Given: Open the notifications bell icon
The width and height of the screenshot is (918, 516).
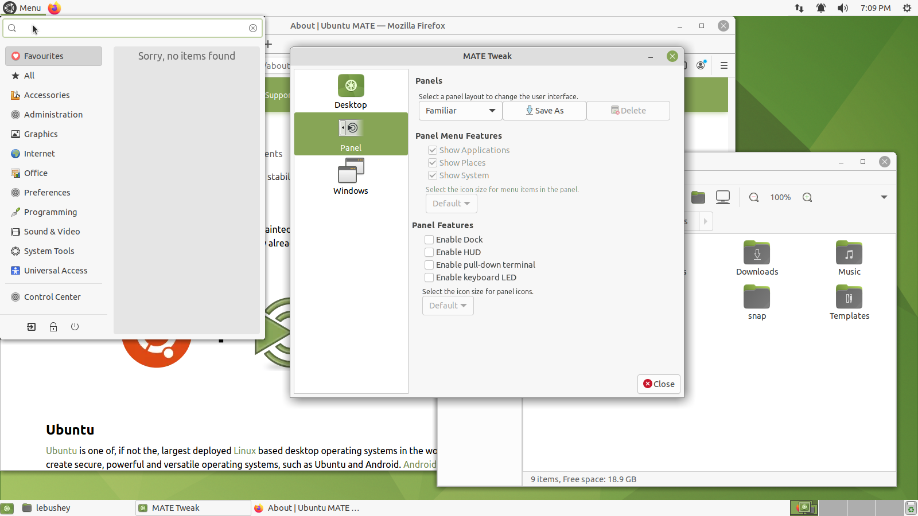Looking at the screenshot, I should (x=821, y=8).
